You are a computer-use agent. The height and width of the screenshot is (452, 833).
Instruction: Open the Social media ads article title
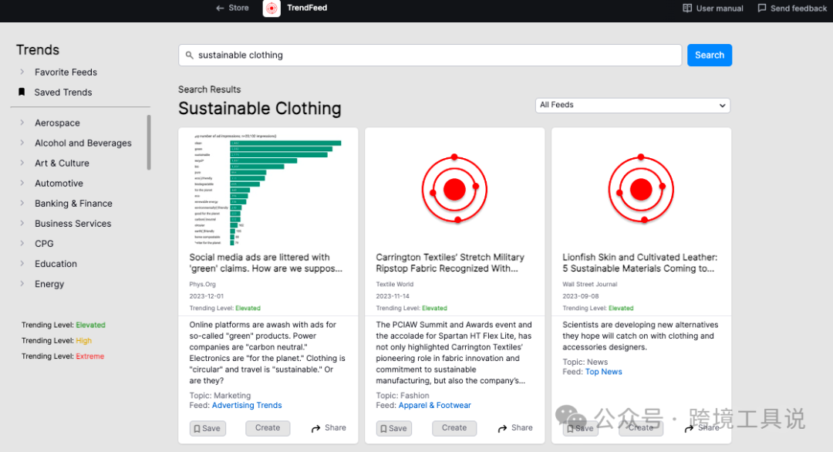(266, 263)
